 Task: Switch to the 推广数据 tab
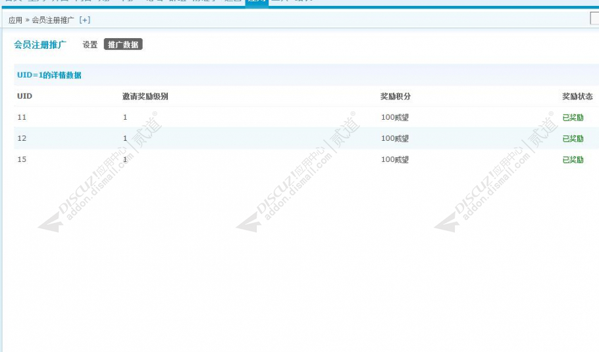[123, 45]
